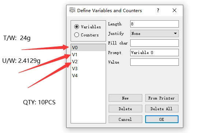Confirm with the OK button
218x133 pixels.
(x=162, y=119)
